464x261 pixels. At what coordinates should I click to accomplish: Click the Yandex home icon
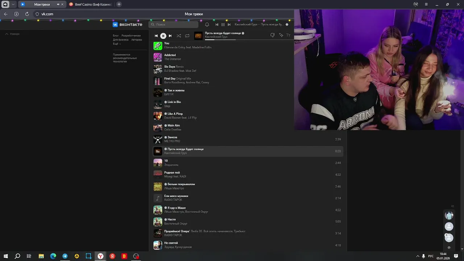16,14
